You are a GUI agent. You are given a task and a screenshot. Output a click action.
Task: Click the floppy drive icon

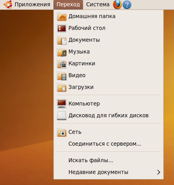tap(62, 116)
